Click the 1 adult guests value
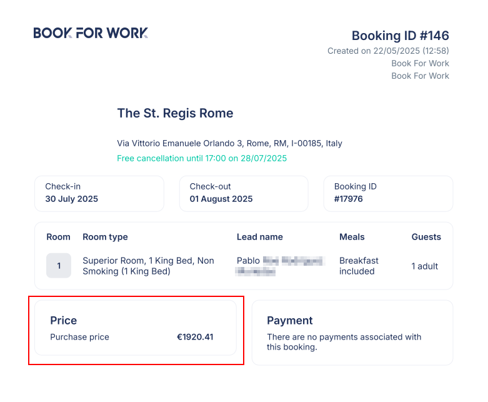 [424, 266]
